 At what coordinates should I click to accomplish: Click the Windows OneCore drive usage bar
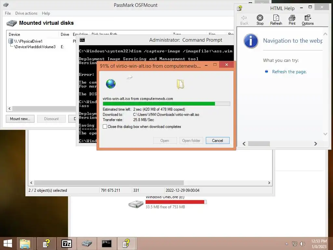point(176,202)
